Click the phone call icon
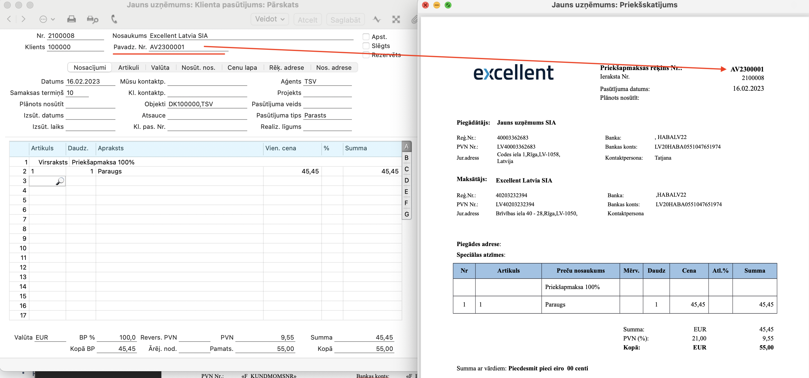The width and height of the screenshot is (809, 378). pos(114,19)
